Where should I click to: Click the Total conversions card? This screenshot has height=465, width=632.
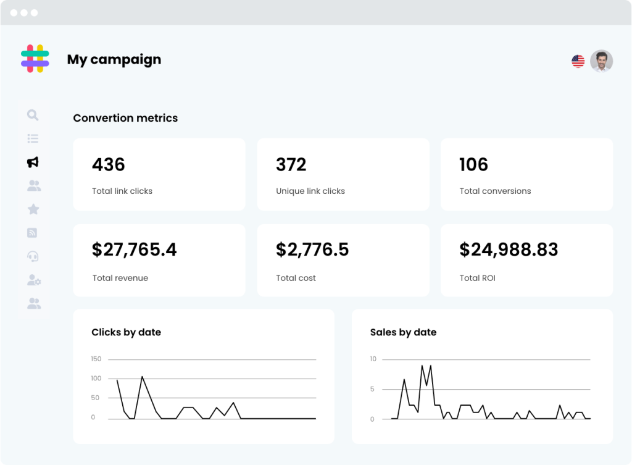(x=526, y=174)
